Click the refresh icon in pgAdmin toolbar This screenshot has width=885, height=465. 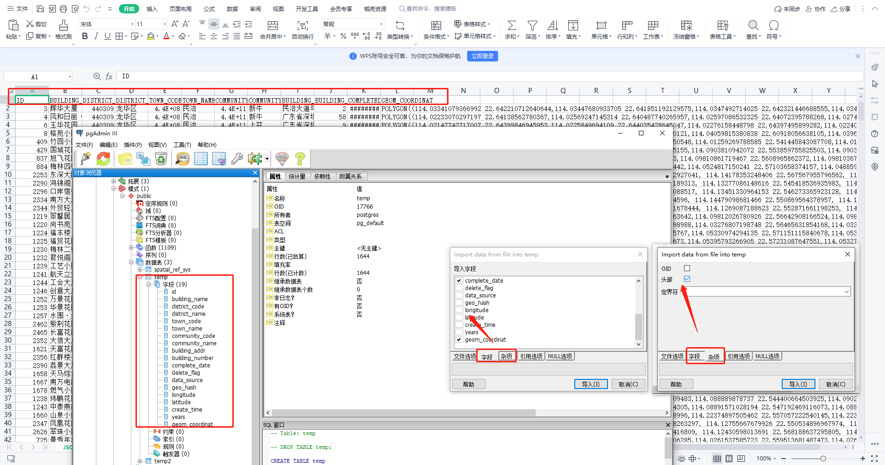pyautogui.click(x=103, y=159)
